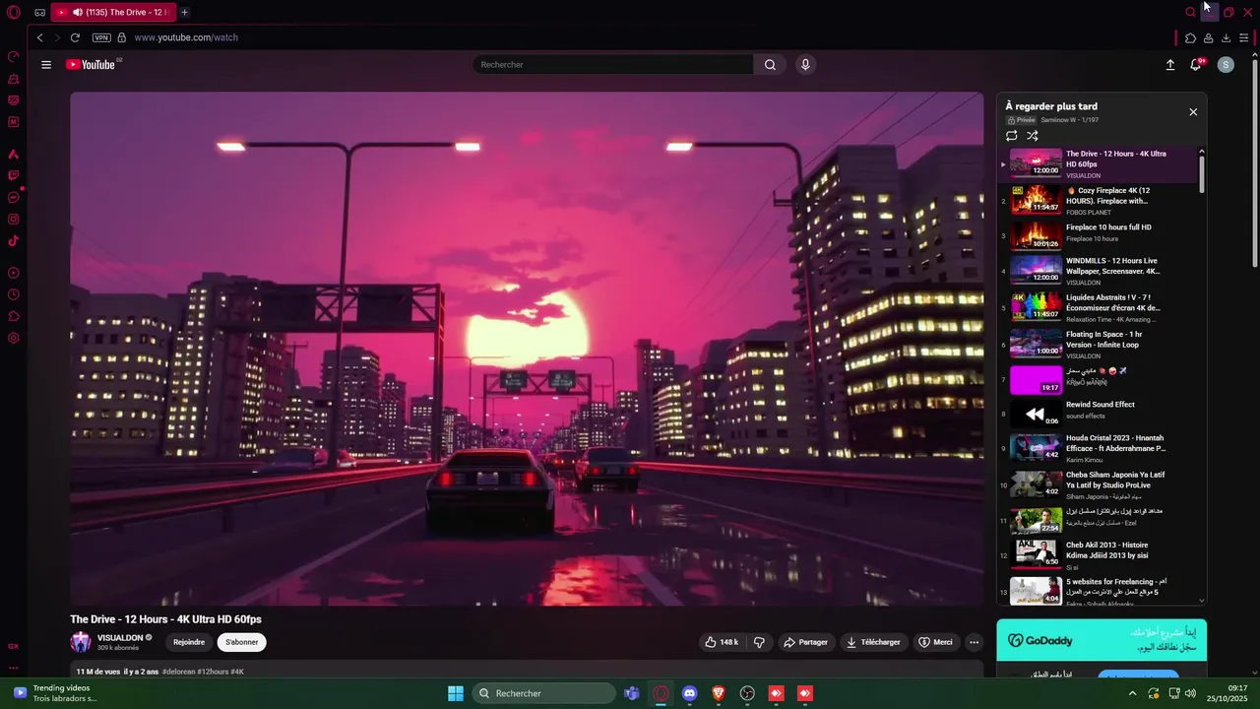1260x709 pixels.
Task: Go back to previous page
Action: tap(39, 37)
